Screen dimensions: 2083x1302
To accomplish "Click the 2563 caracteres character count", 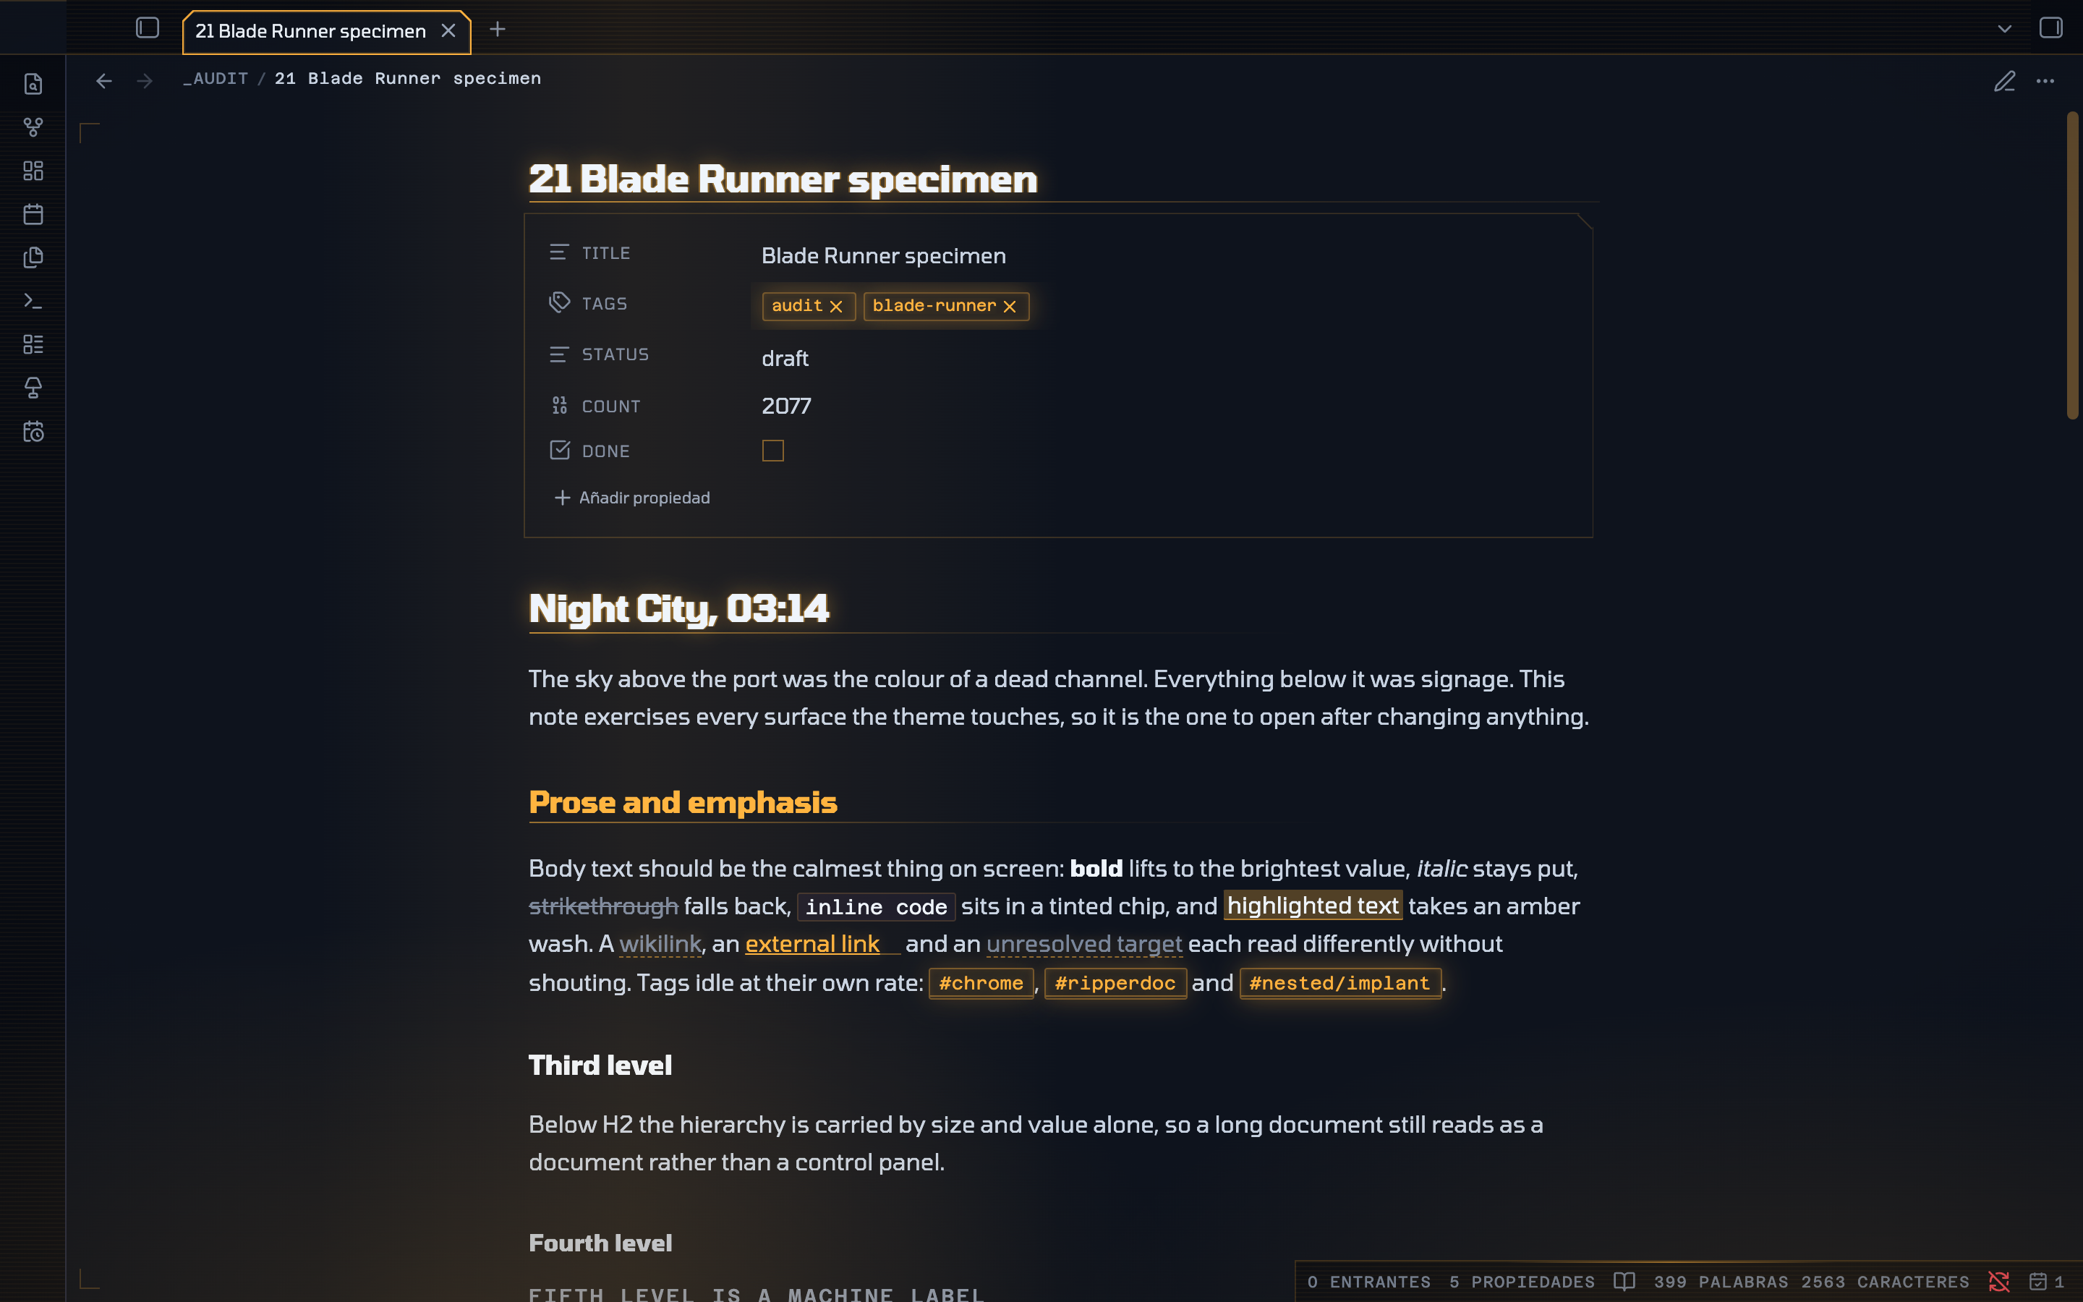I will 1884,1281.
